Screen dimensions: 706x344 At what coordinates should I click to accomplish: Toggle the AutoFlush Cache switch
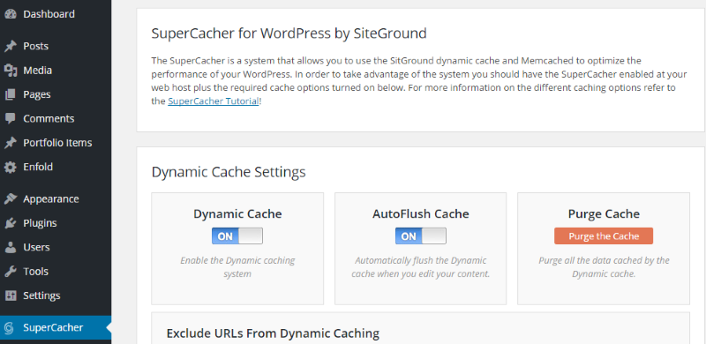(421, 236)
